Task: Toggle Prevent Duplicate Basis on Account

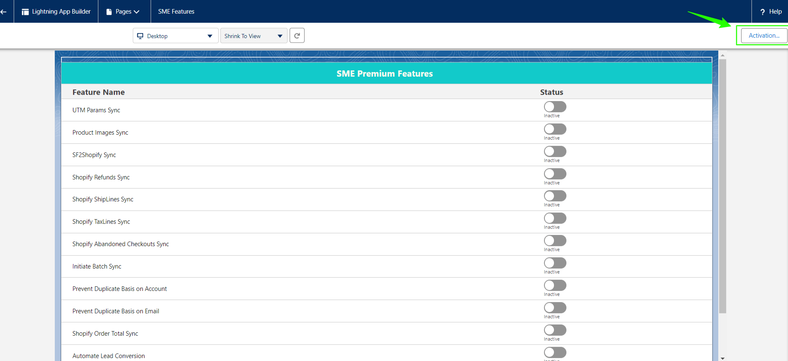Action: pyautogui.click(x=555, y=286)
